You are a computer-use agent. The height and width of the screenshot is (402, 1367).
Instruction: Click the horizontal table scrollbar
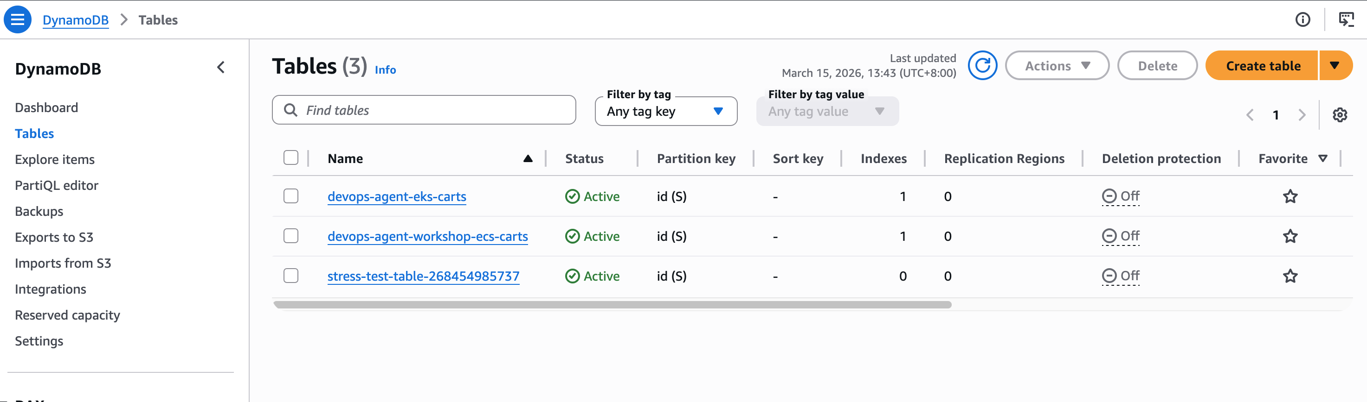pyautogui.click(x=612, y=305)
